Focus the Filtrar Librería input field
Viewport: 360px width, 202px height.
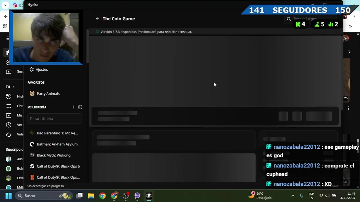(55, 119)
